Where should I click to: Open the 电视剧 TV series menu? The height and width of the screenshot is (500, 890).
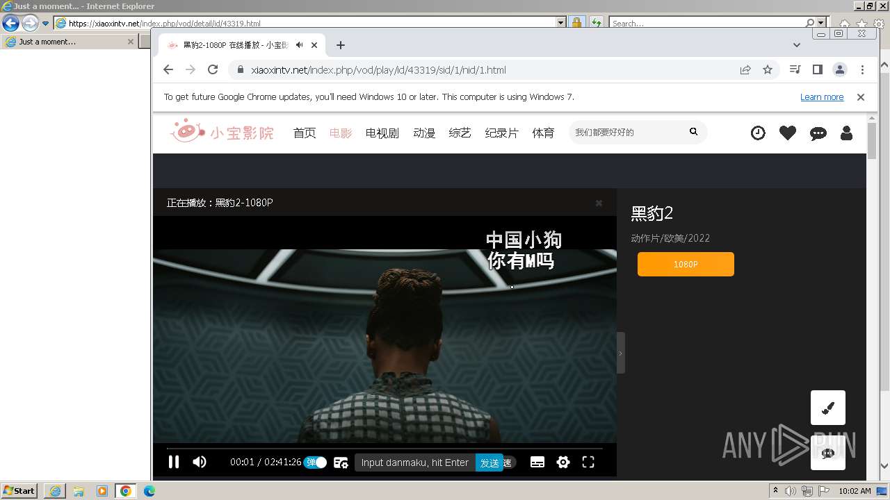(x=382, y=133)
